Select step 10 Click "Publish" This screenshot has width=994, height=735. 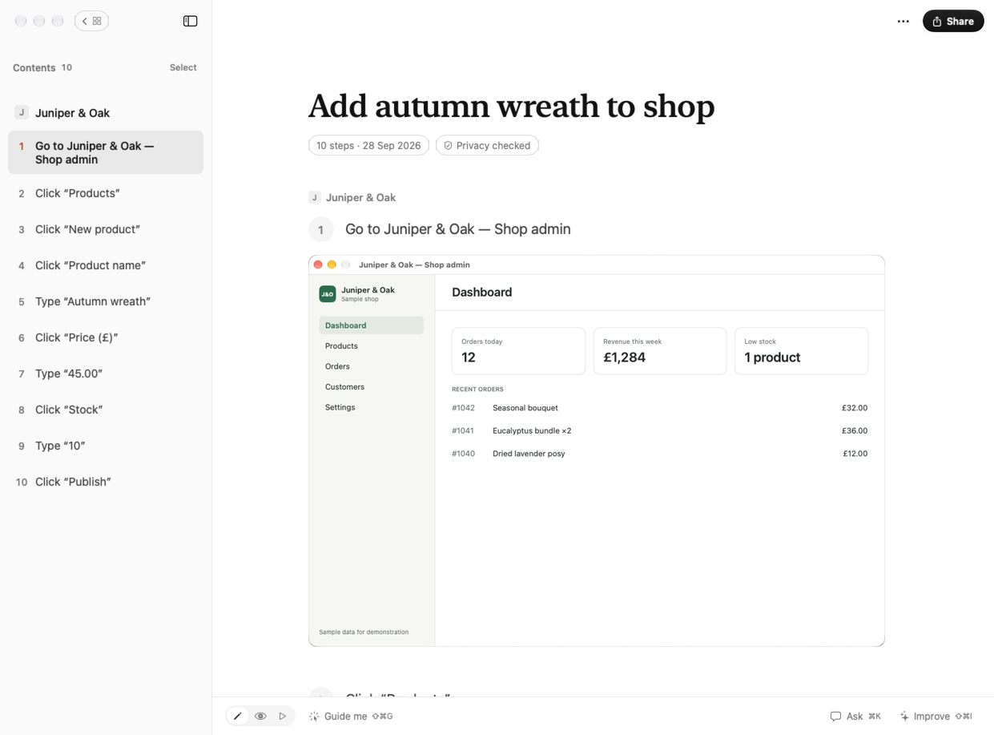(106, 482)
